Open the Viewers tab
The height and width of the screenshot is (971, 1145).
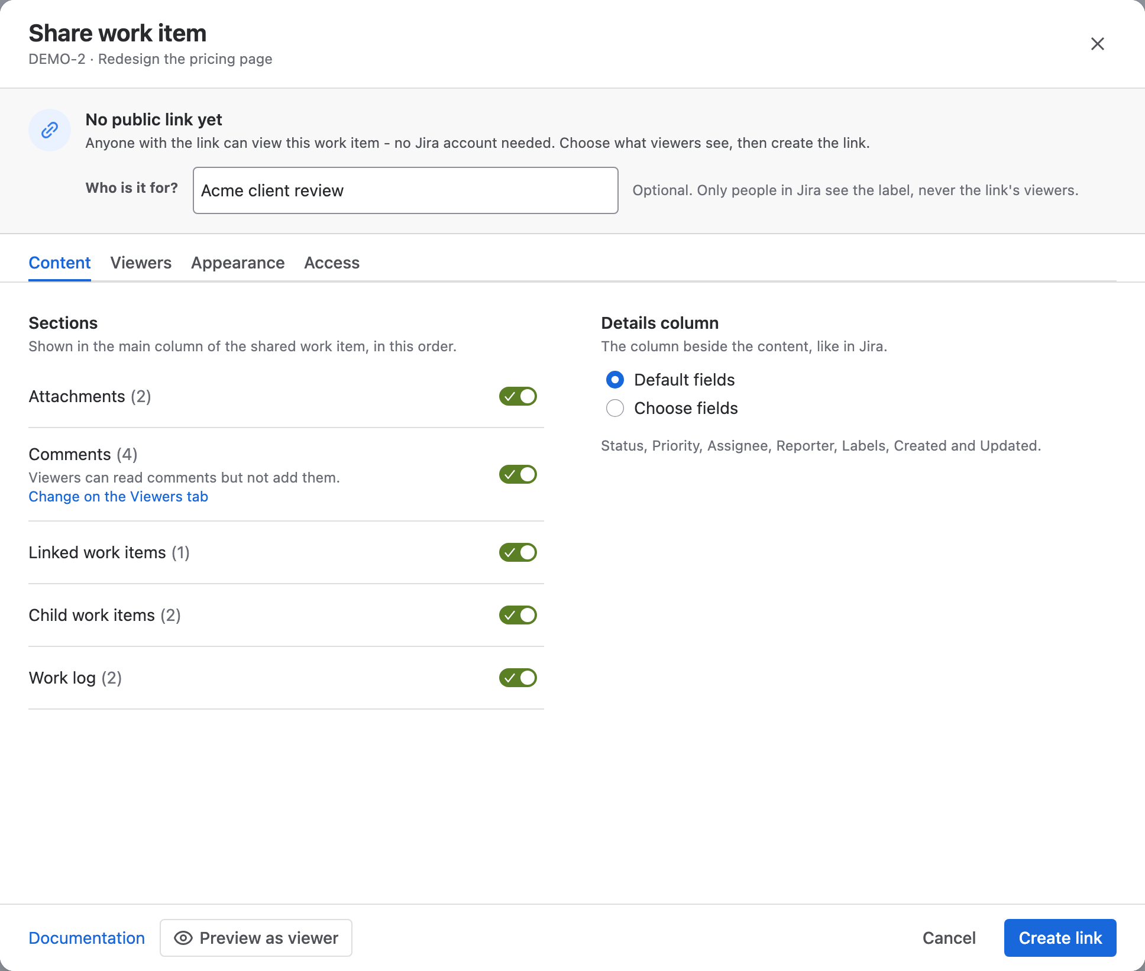141,263
